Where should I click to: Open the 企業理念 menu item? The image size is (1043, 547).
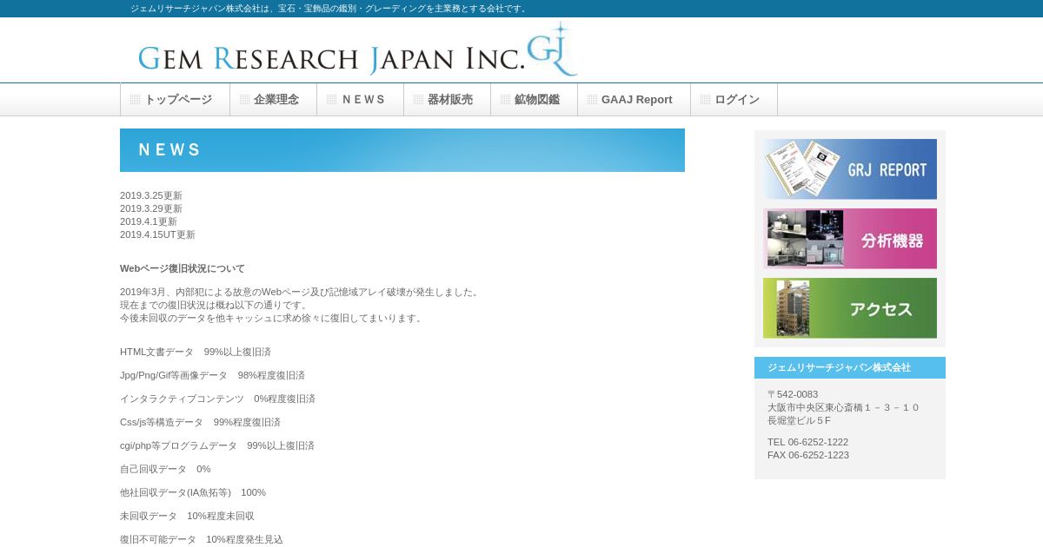tap(274, 100)
